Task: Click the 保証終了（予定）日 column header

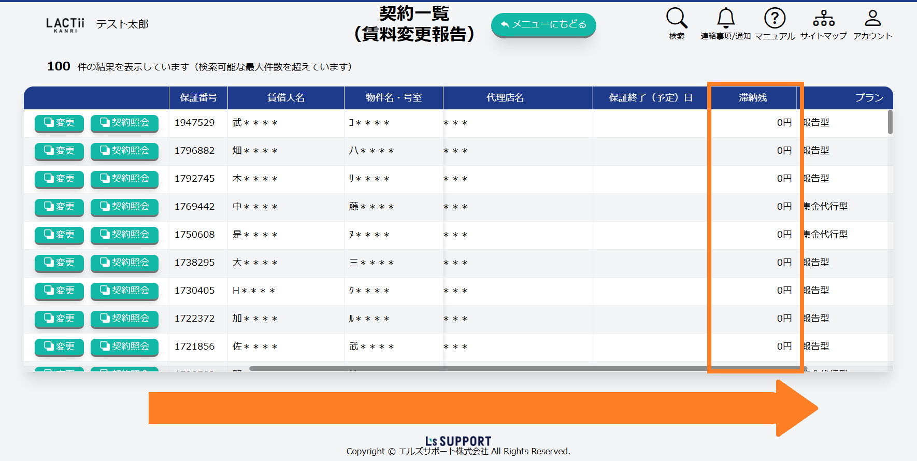Action: [x=650, y=98]
